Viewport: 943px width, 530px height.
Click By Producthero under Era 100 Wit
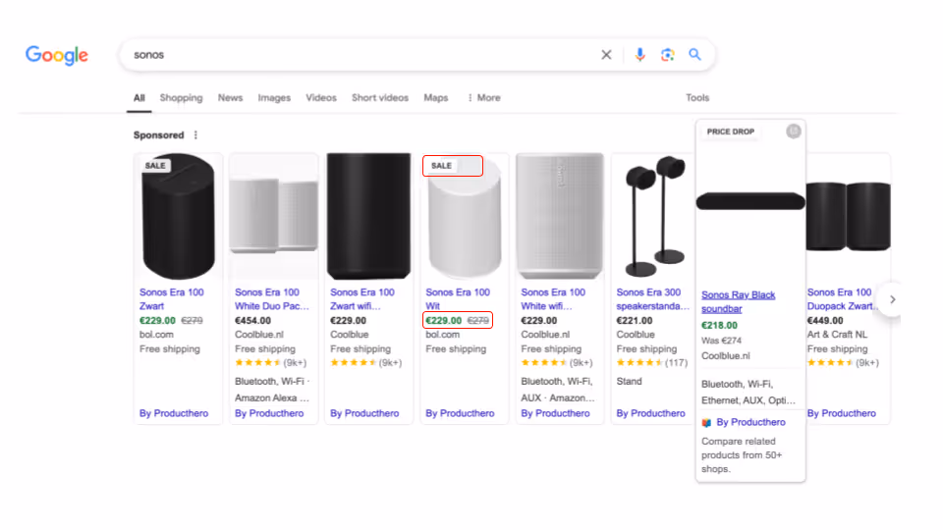point(460,413)
